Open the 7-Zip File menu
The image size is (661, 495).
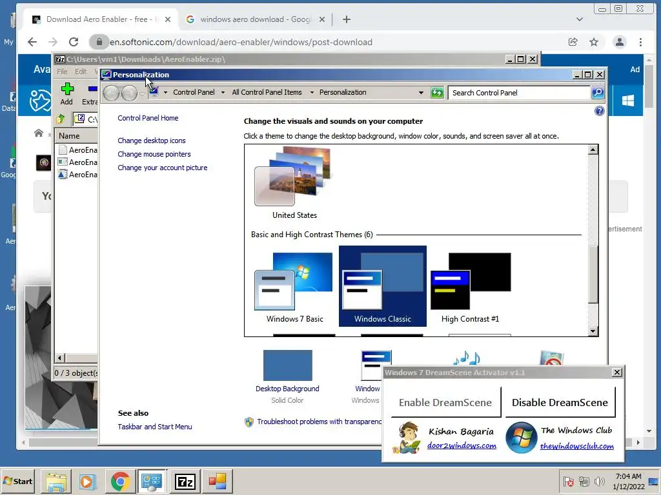click(x=62, y=72)
